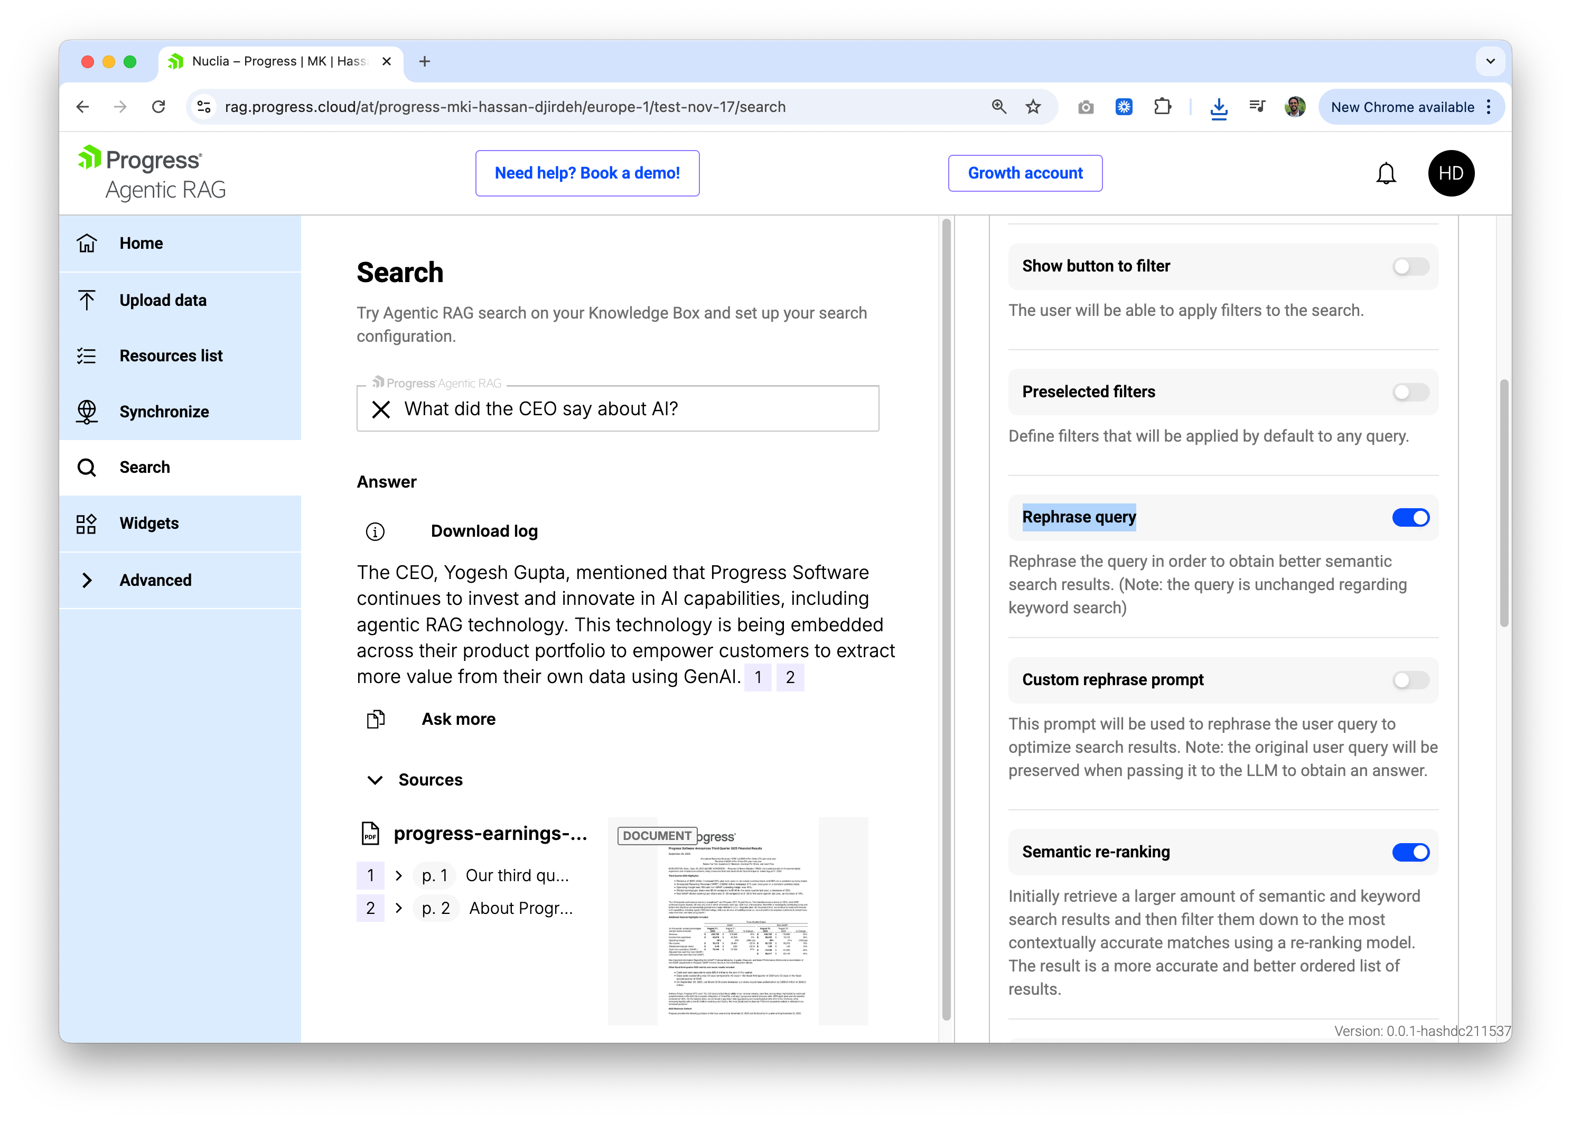Disable the Rephrase query toggle

[x=1411, y=517]
